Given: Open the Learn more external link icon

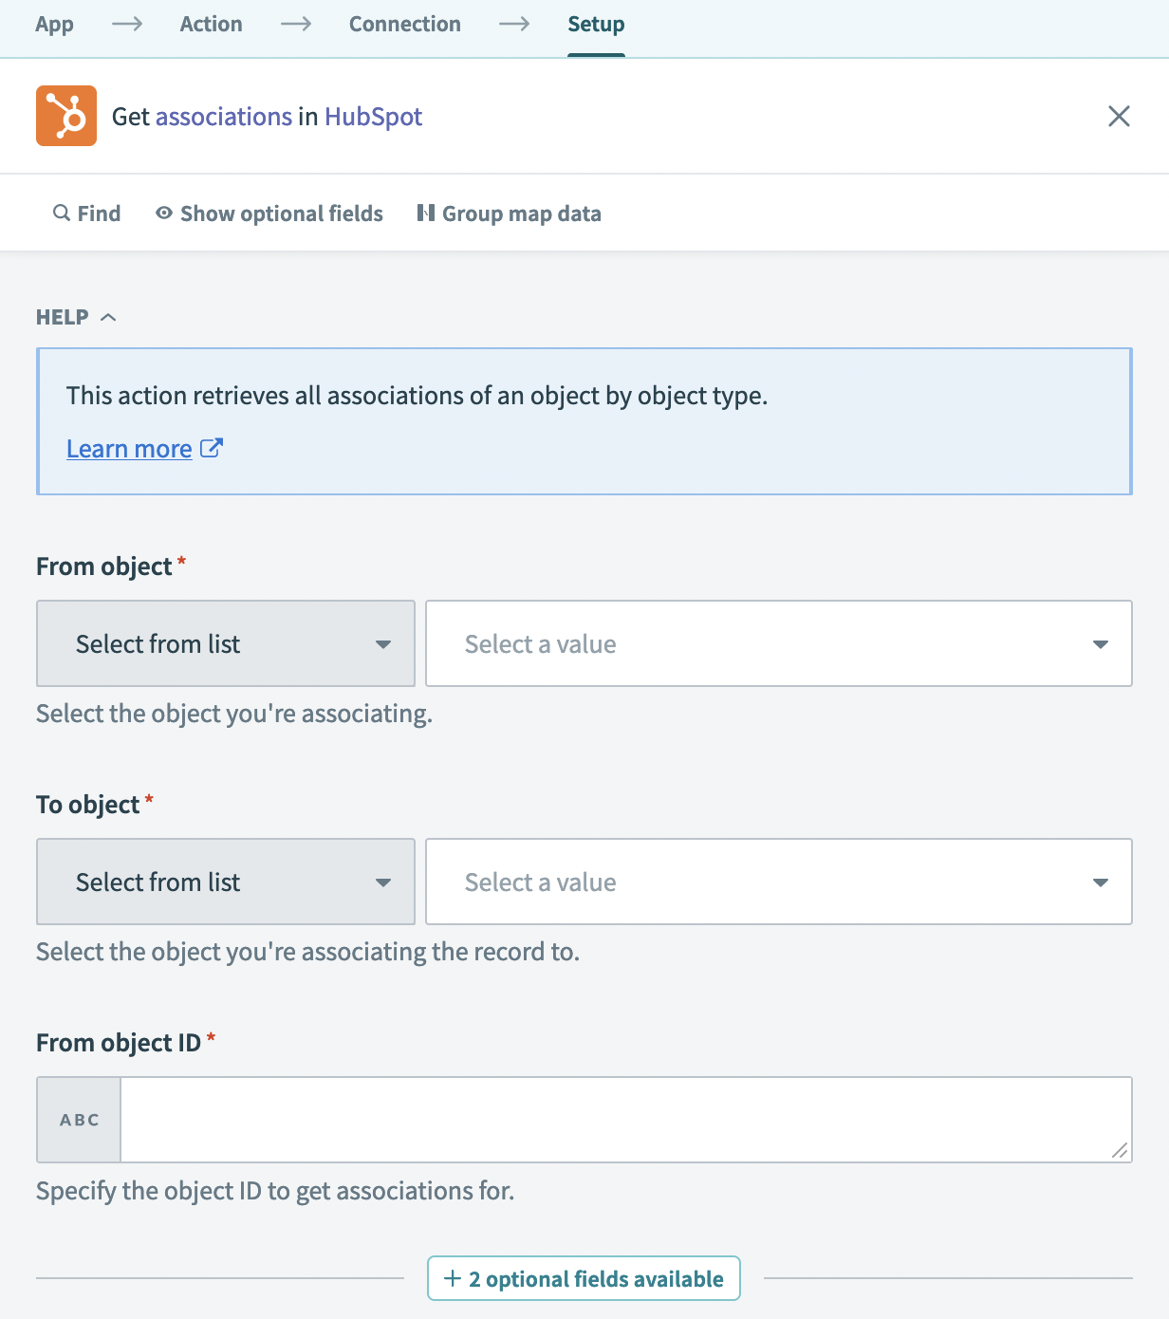Looking at the screenshot, I should (212, 448).
